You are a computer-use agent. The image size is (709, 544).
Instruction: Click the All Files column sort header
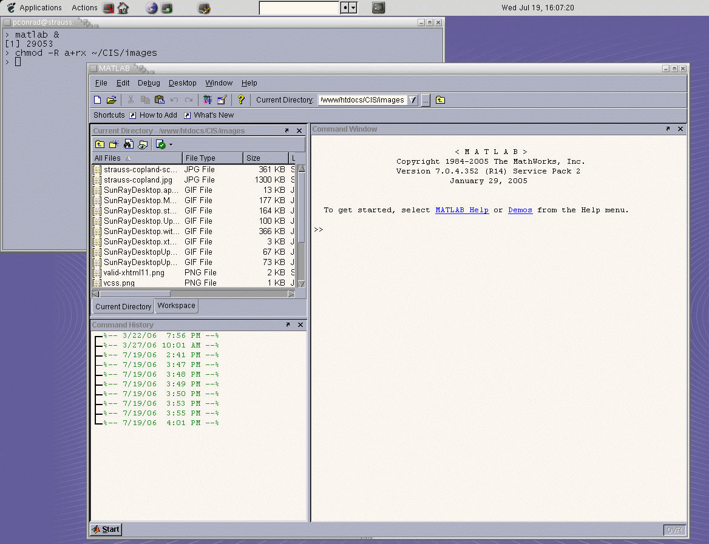point(137,158)
